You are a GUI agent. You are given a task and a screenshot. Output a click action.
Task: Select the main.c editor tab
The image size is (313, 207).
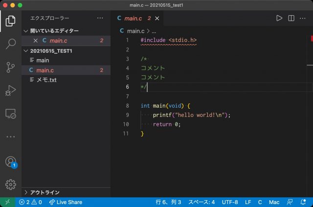tap(137, 19)
